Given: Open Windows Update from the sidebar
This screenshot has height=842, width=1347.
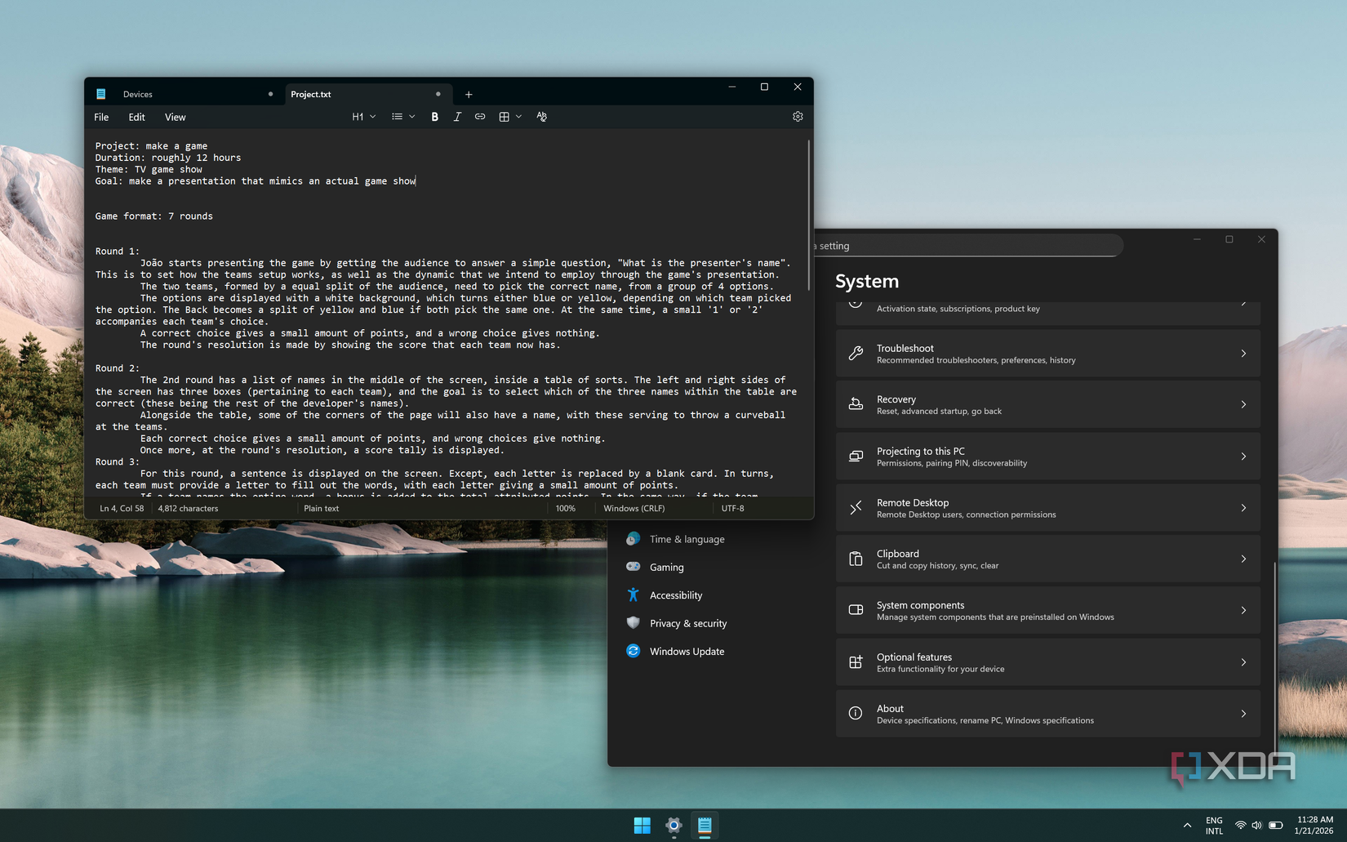Looking at the screenshot, I should point(686,651).
